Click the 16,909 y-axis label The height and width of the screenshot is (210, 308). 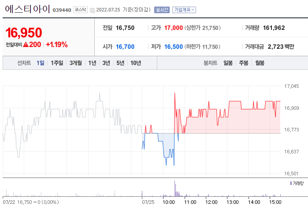pos(292,108)
